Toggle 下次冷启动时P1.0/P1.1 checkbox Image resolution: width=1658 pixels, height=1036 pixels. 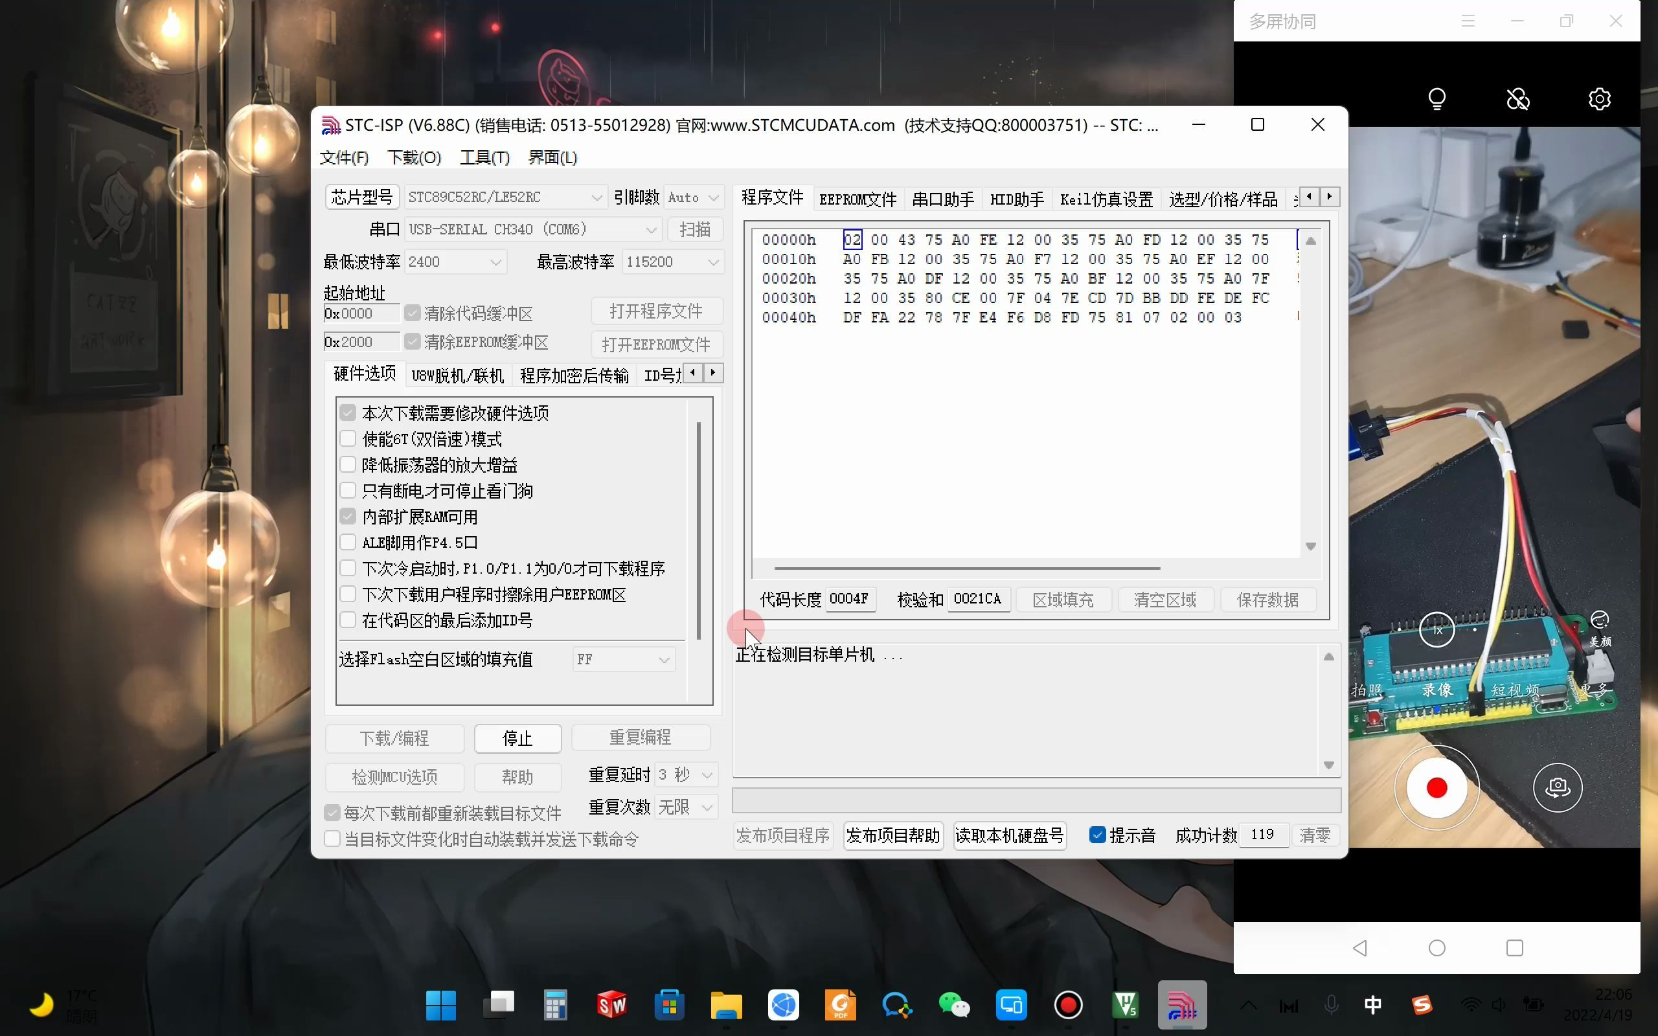coord(348,568)
